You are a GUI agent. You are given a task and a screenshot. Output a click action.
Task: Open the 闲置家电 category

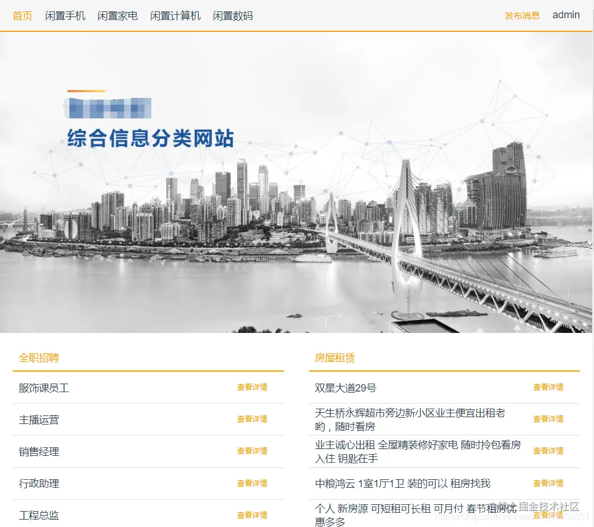[x=117, y=16]
